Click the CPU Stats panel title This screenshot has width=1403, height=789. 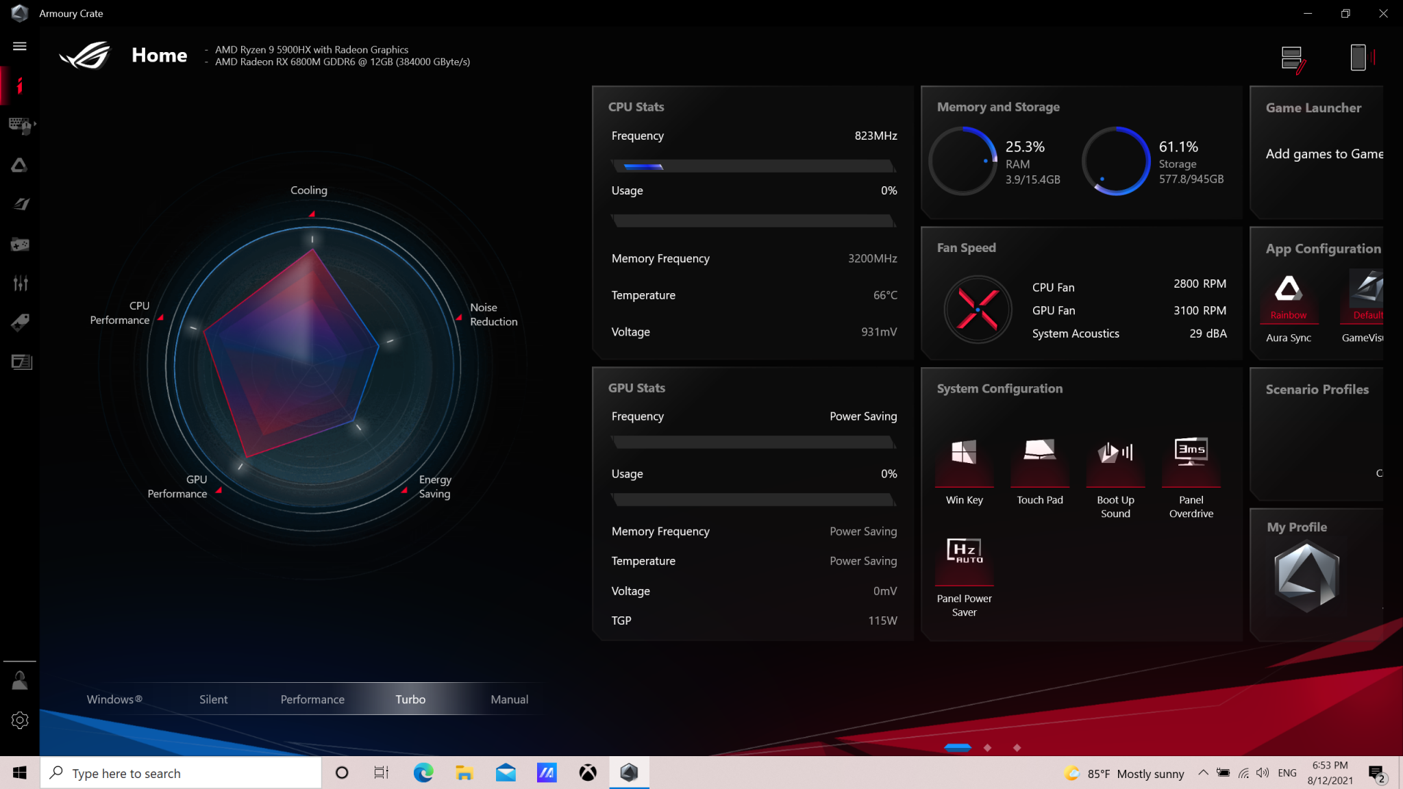[636, 107]
